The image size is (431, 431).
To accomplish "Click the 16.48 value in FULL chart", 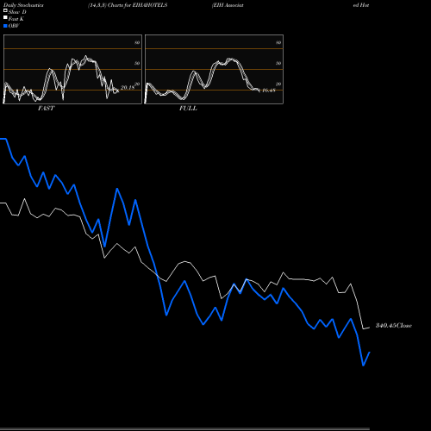I will tap(269, 91).
